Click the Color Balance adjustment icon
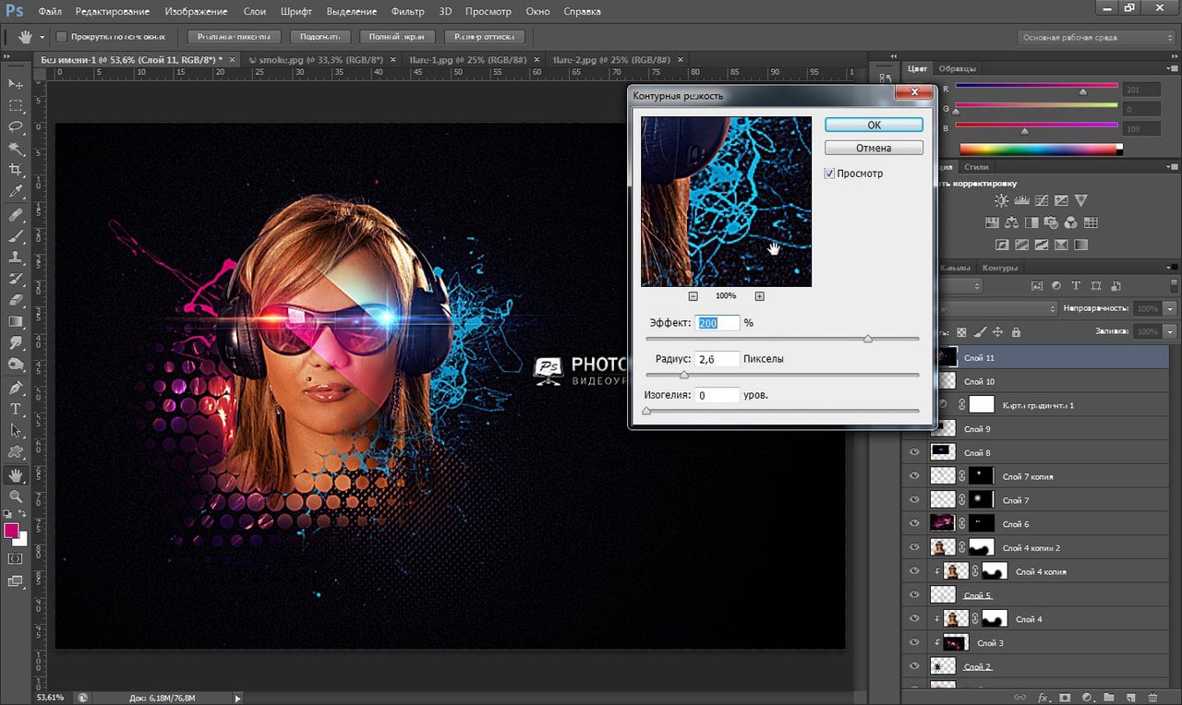Viewport: 1182px width, 705px height. [x=1011, y=222]
